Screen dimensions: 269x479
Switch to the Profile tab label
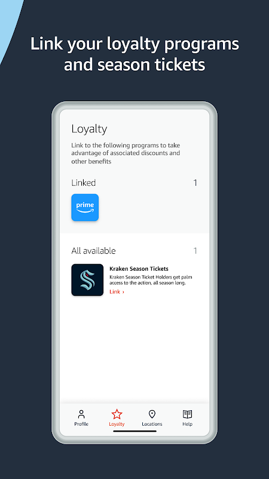pyautogui.click(x=81, y=424)
